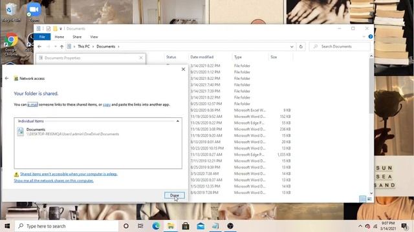The width and height of the screenshot is (414, 232).
Task: Navigate forward in File Explorer
Action: pyautogui.click(x=48, y=46)
